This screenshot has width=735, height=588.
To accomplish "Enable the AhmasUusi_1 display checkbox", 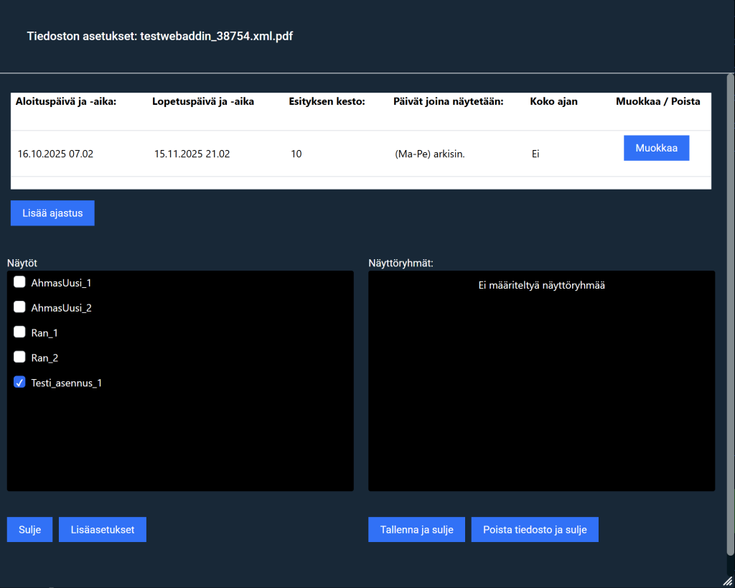I will 20,282.
